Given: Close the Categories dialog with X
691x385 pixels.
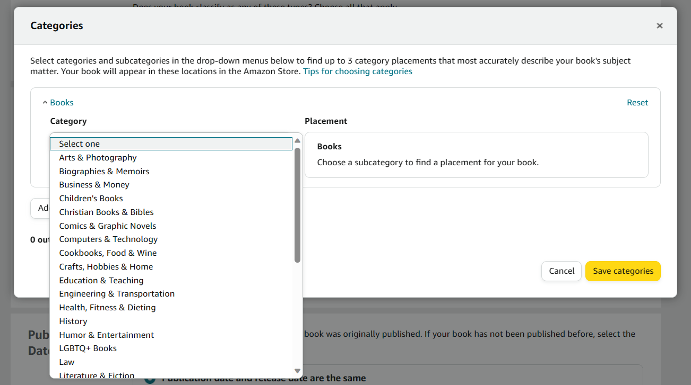Looking at the screenshot, I should (659, 25).
